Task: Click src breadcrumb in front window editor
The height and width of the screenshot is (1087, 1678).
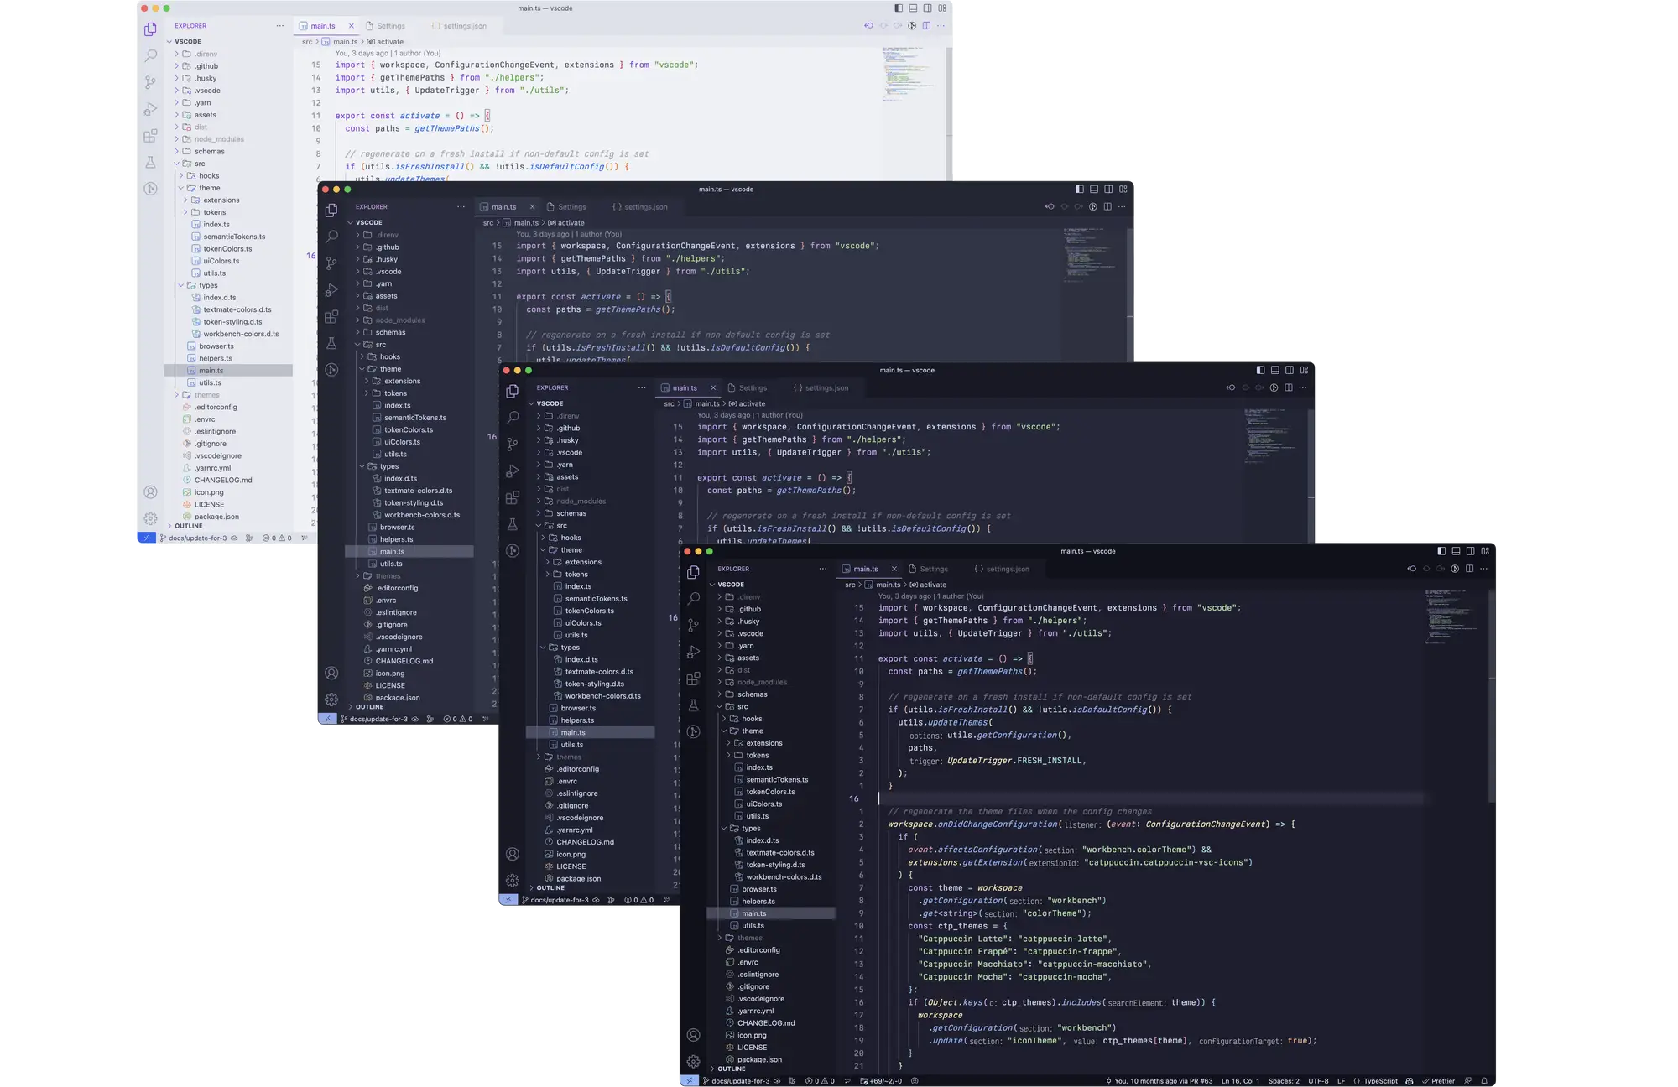Action: (850, 585)
